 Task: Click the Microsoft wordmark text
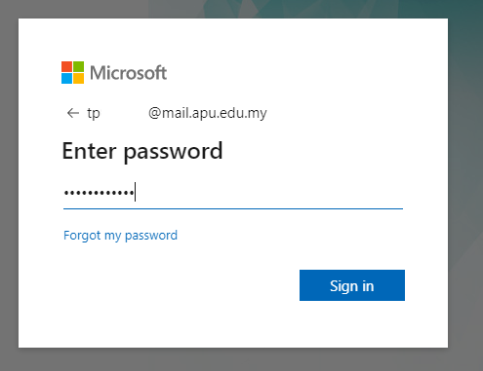(x=129, y=73)
